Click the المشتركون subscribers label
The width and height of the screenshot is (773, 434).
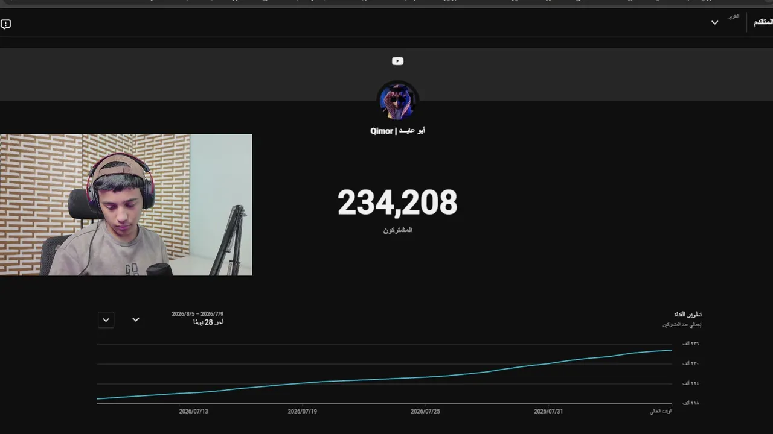[x=397, y=230]
